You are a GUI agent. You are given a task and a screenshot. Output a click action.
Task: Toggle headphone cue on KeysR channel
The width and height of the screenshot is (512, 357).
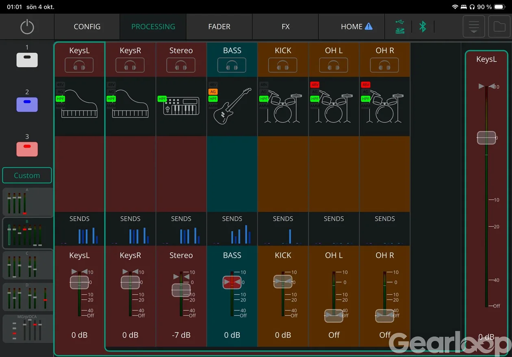point(130,65)
